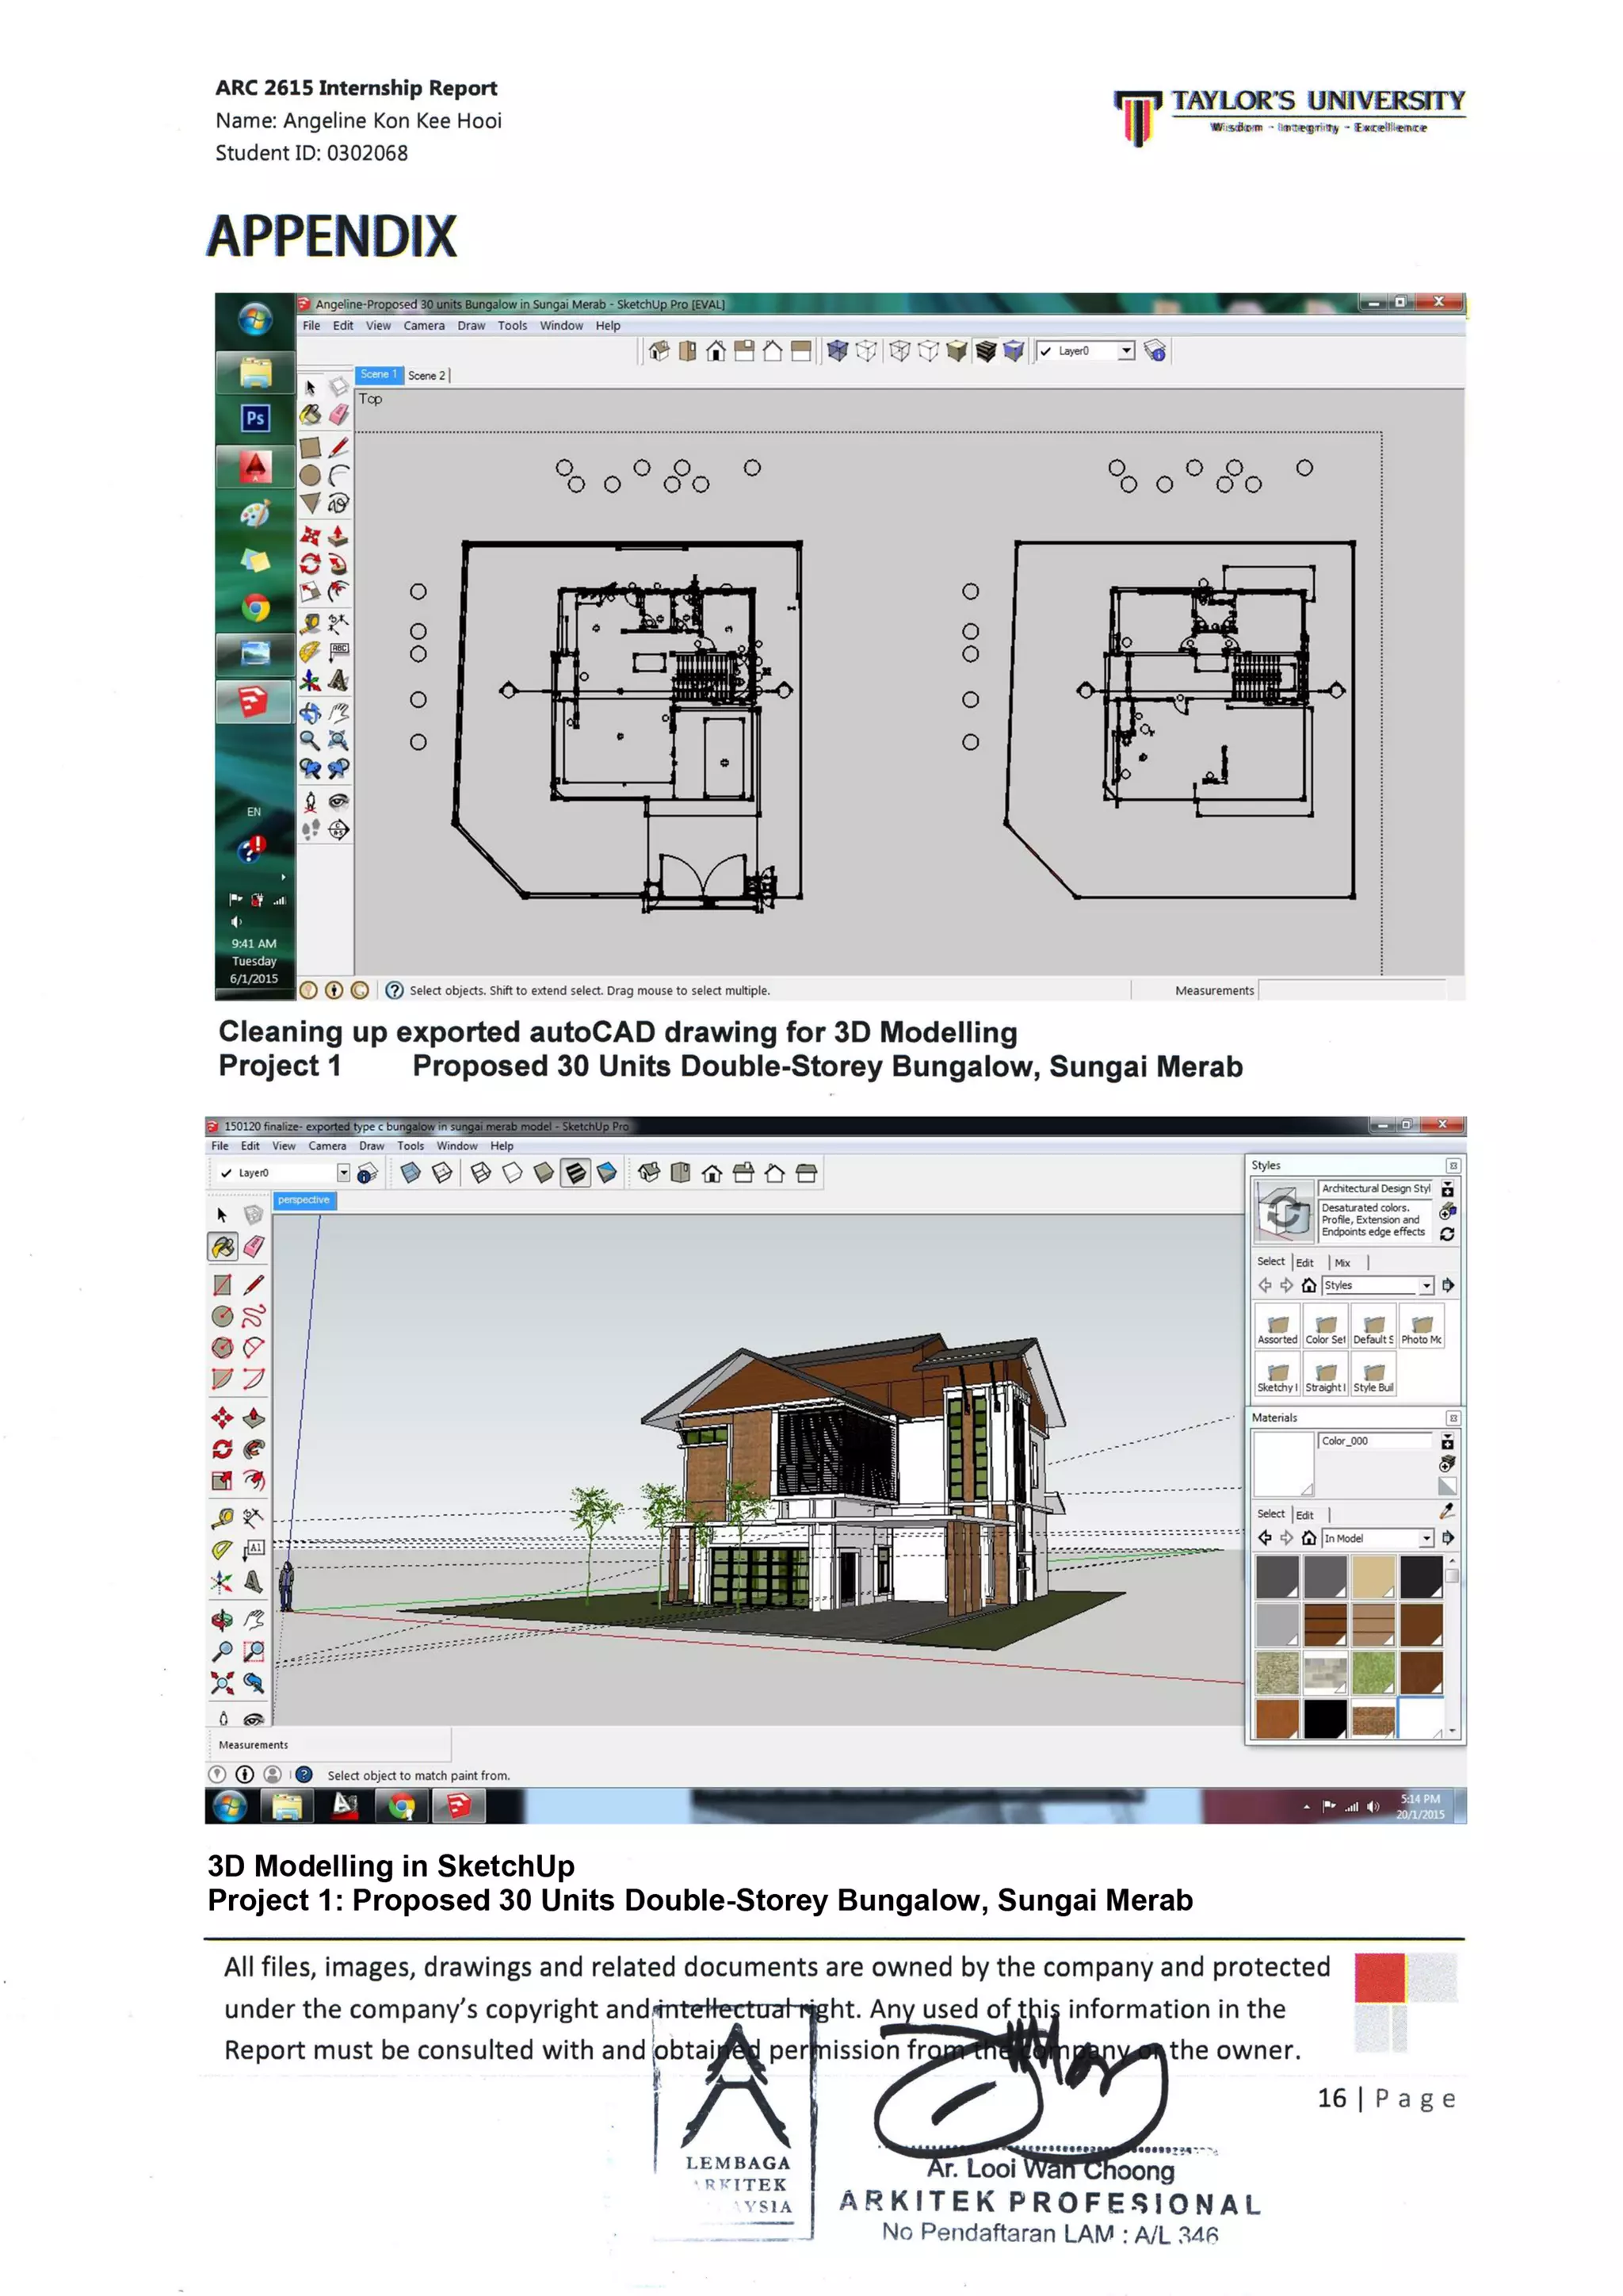The height and width of the screenshot is (2296, 1623).
Task: Expand Layer0 dropdown in the Angeline-Proposed window
Action: click(1126, 351)
